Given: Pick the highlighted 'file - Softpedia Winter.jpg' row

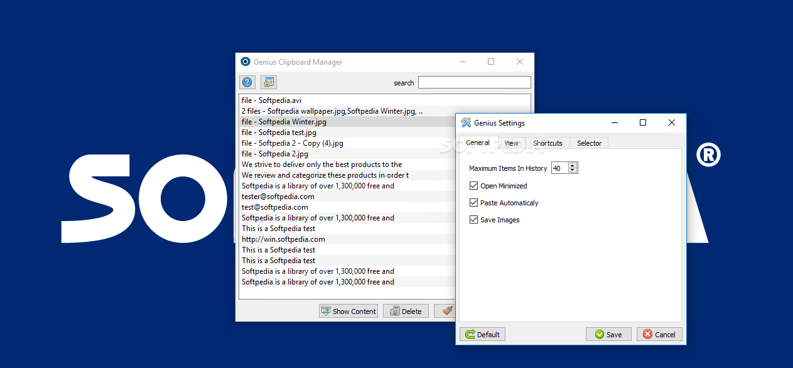Looking at the screenshot, I should point(348,122).
